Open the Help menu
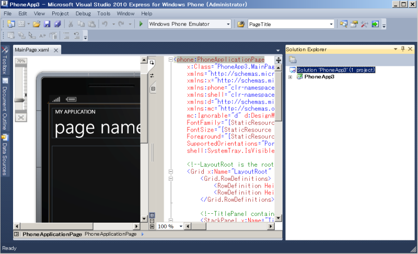 [147, 14]
